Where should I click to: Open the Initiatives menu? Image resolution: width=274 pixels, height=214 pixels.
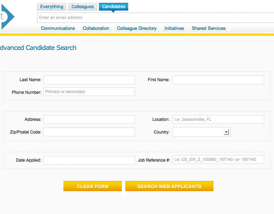coord(174,28)
